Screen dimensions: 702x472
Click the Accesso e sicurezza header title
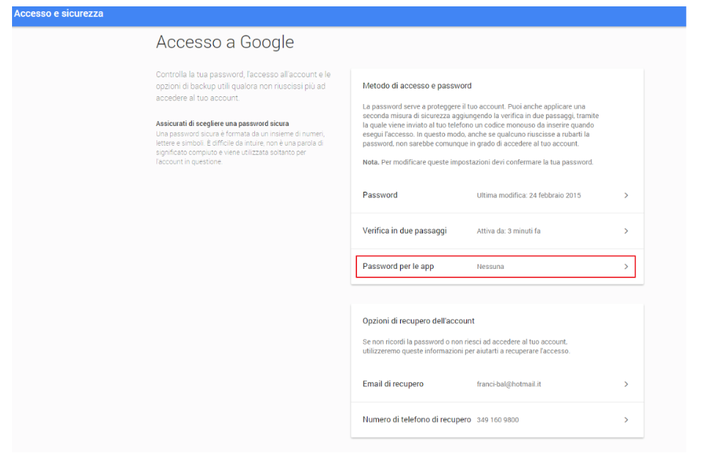(x=59, y=13)
